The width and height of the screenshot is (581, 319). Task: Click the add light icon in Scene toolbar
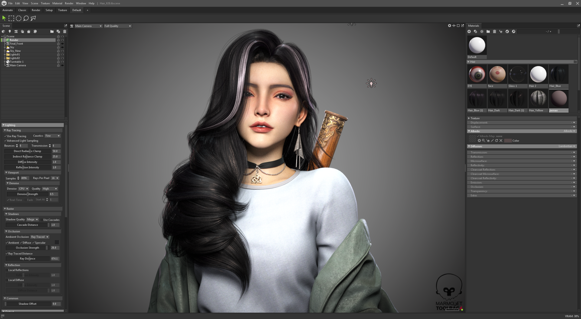click(10, 31)
